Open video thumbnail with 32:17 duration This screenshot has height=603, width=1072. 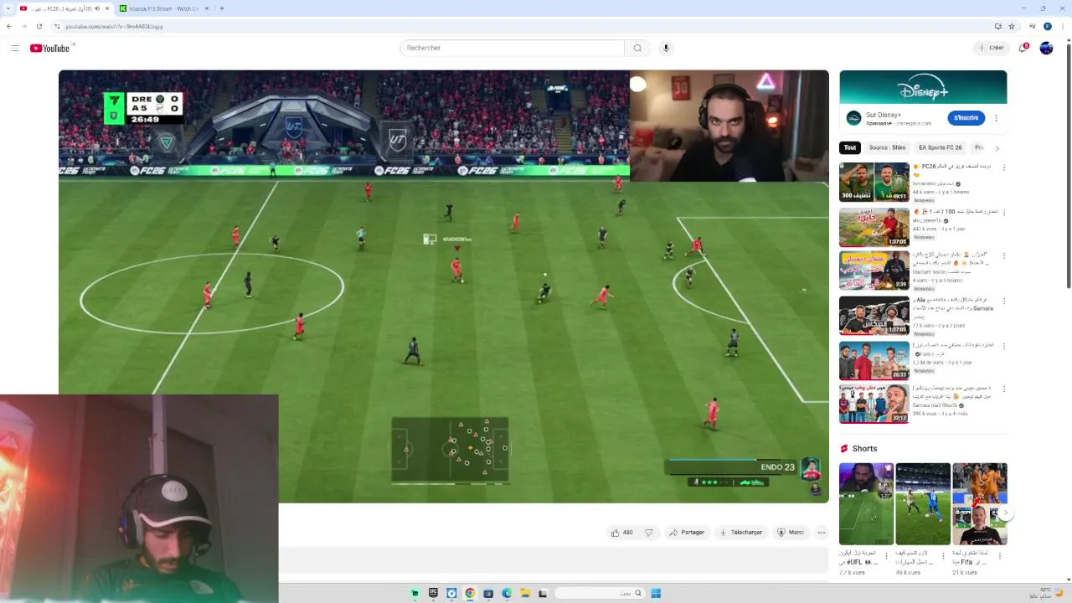click(874, 404)
